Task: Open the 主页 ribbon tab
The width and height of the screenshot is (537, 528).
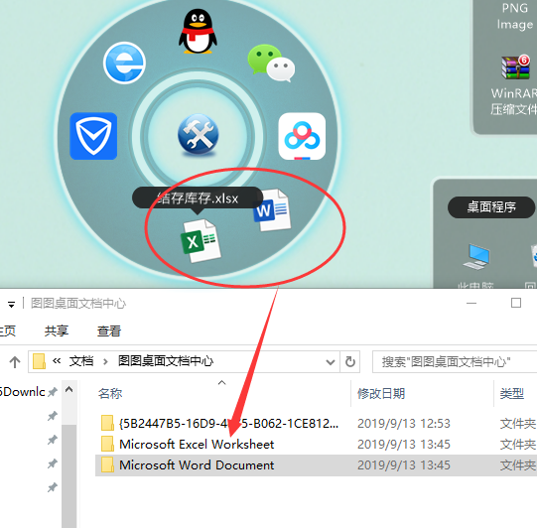Action: coord(8,330)
